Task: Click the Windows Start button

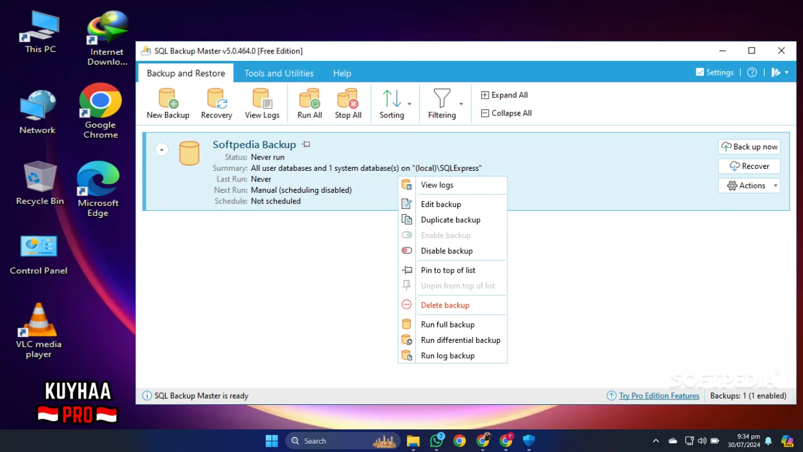Action: [x=272, y=441]
